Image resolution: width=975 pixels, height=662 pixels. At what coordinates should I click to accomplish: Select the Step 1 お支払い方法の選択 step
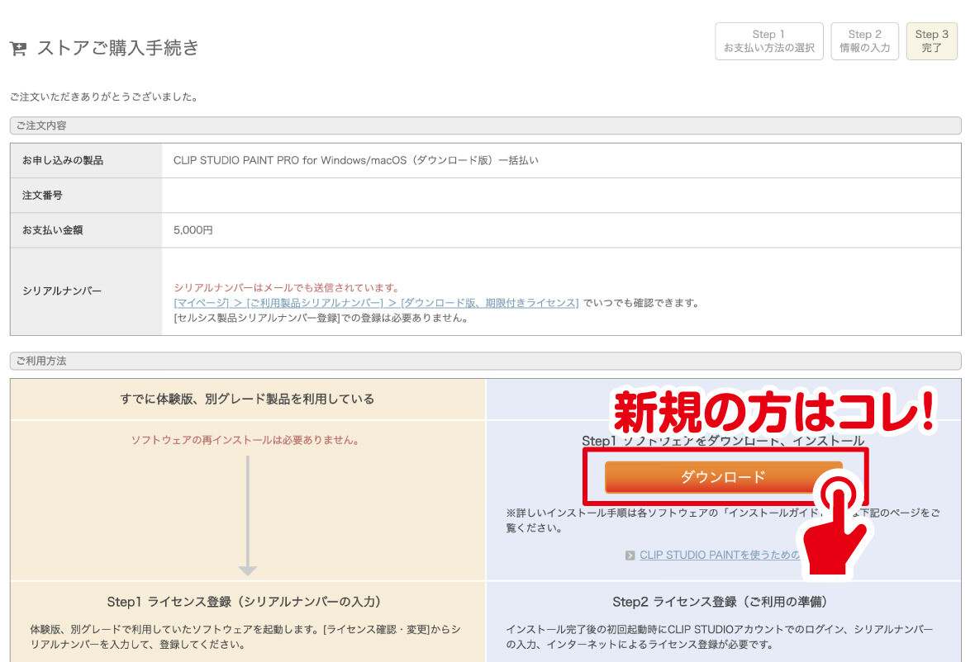point(768,41)
